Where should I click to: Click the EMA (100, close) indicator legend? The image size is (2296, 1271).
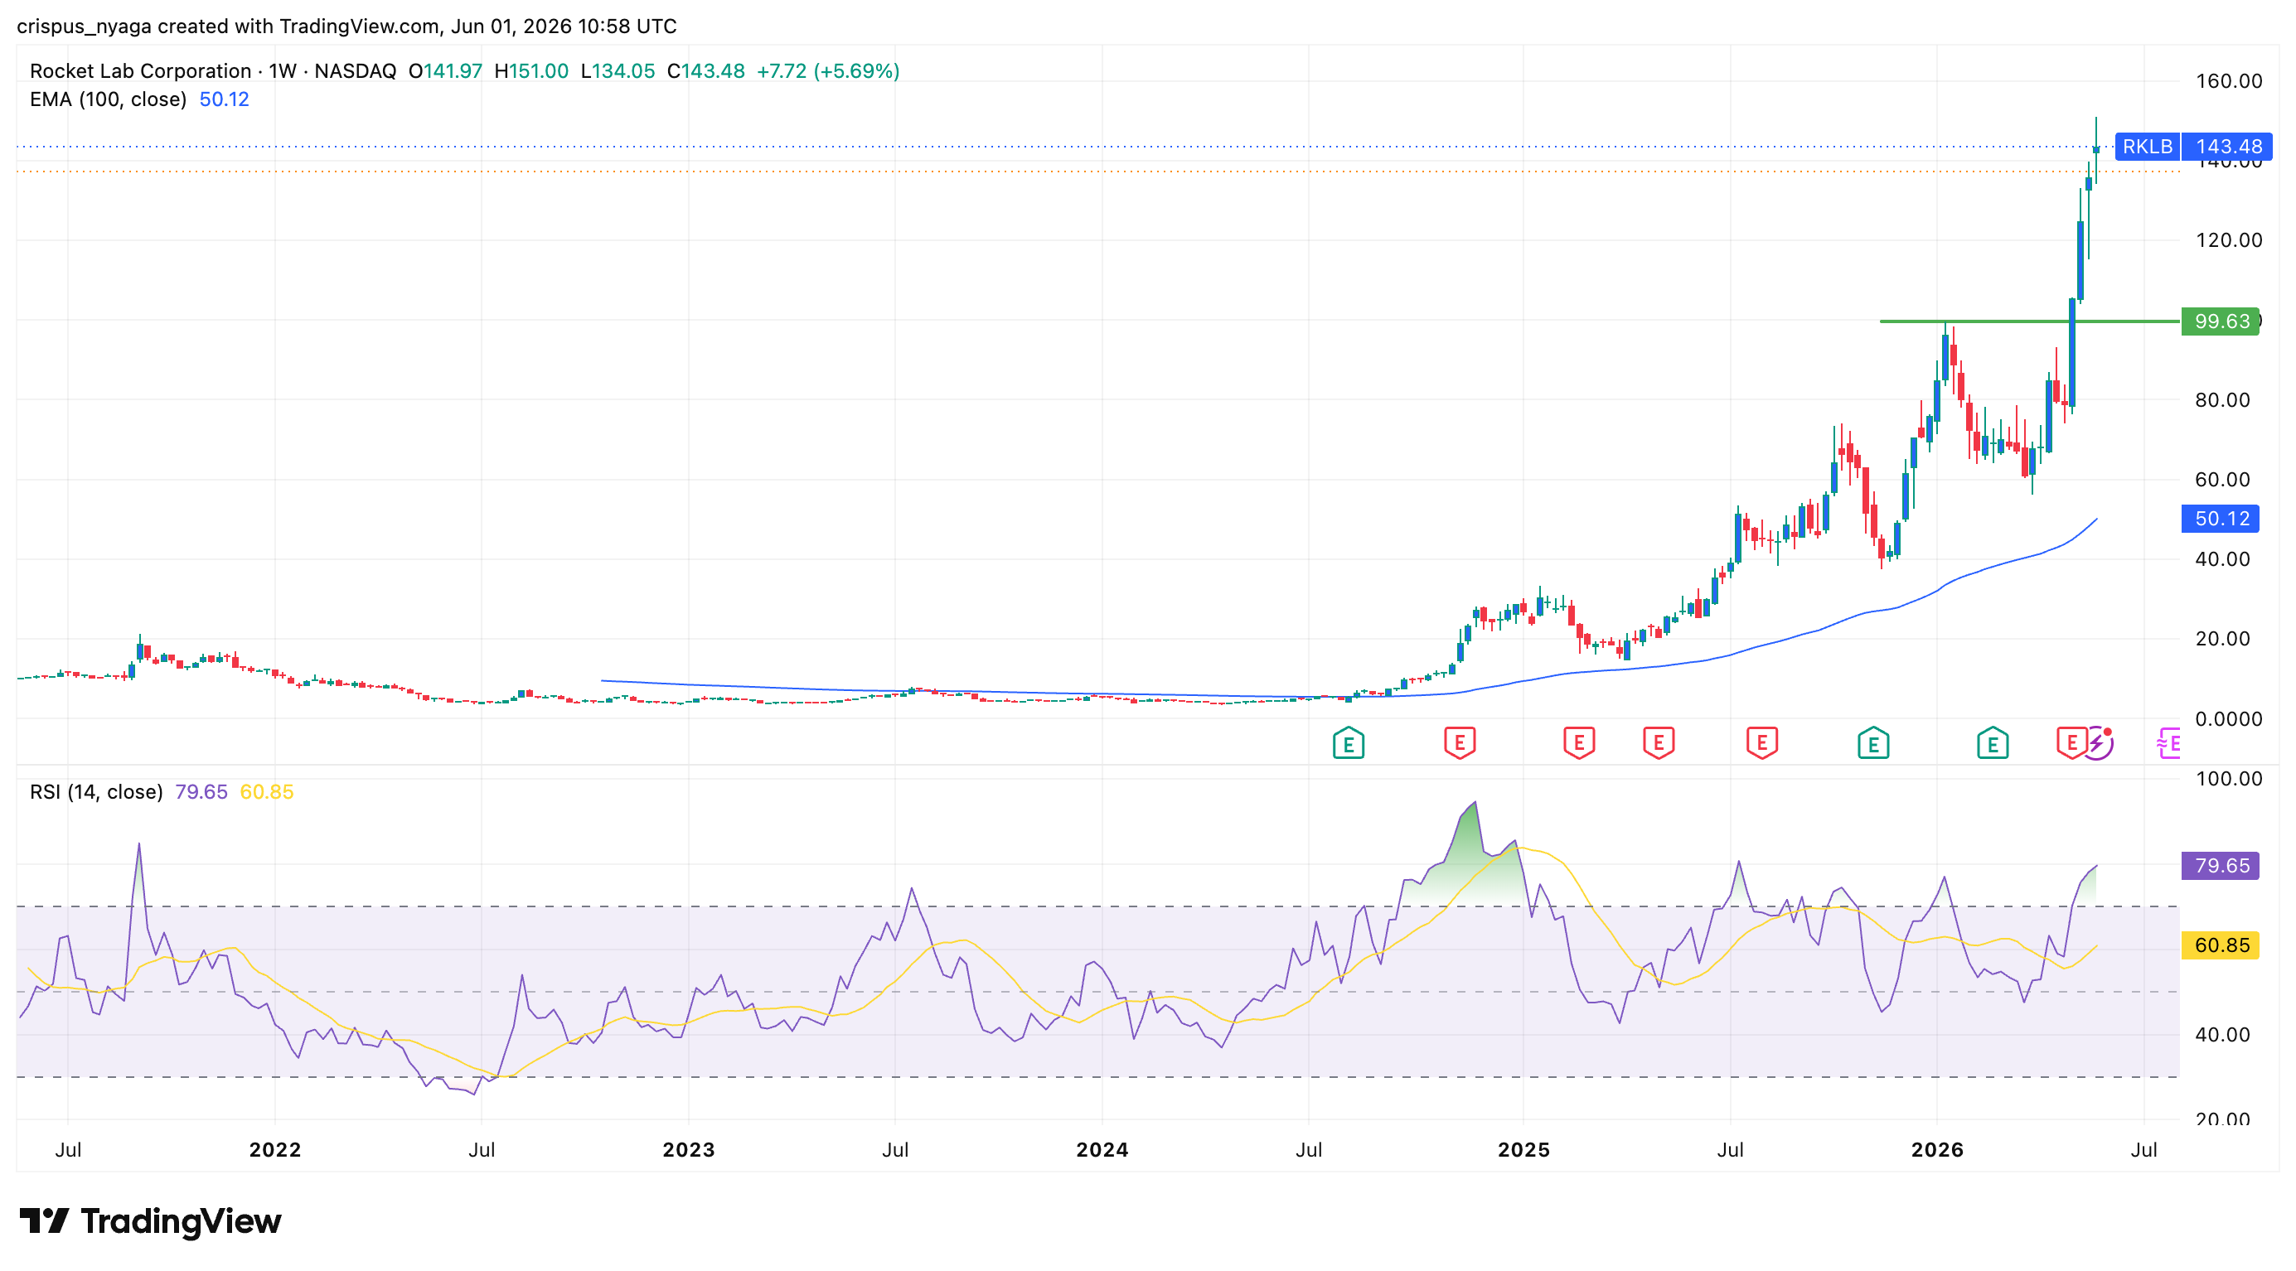point(108,99)
